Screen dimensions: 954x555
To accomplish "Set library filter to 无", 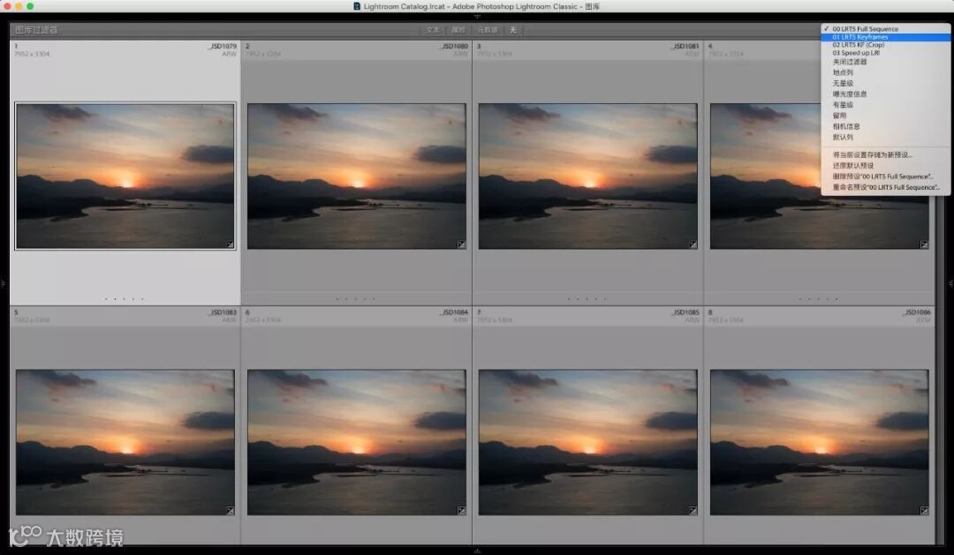I will 513,30.
